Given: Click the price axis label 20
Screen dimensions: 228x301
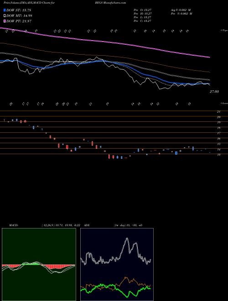Looking at the screenshot, I should tap(218, 117).
